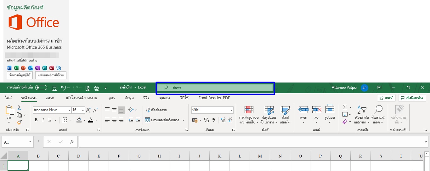Click the Paste clipboard icon
The width and height of the screenshot is (430, 171).
(x=10, y=111)
